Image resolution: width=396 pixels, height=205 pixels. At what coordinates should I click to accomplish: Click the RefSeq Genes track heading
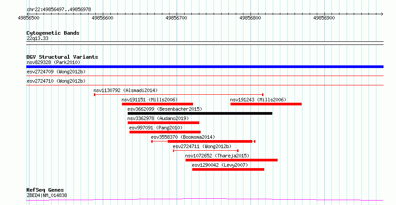[x=45, y=190]
